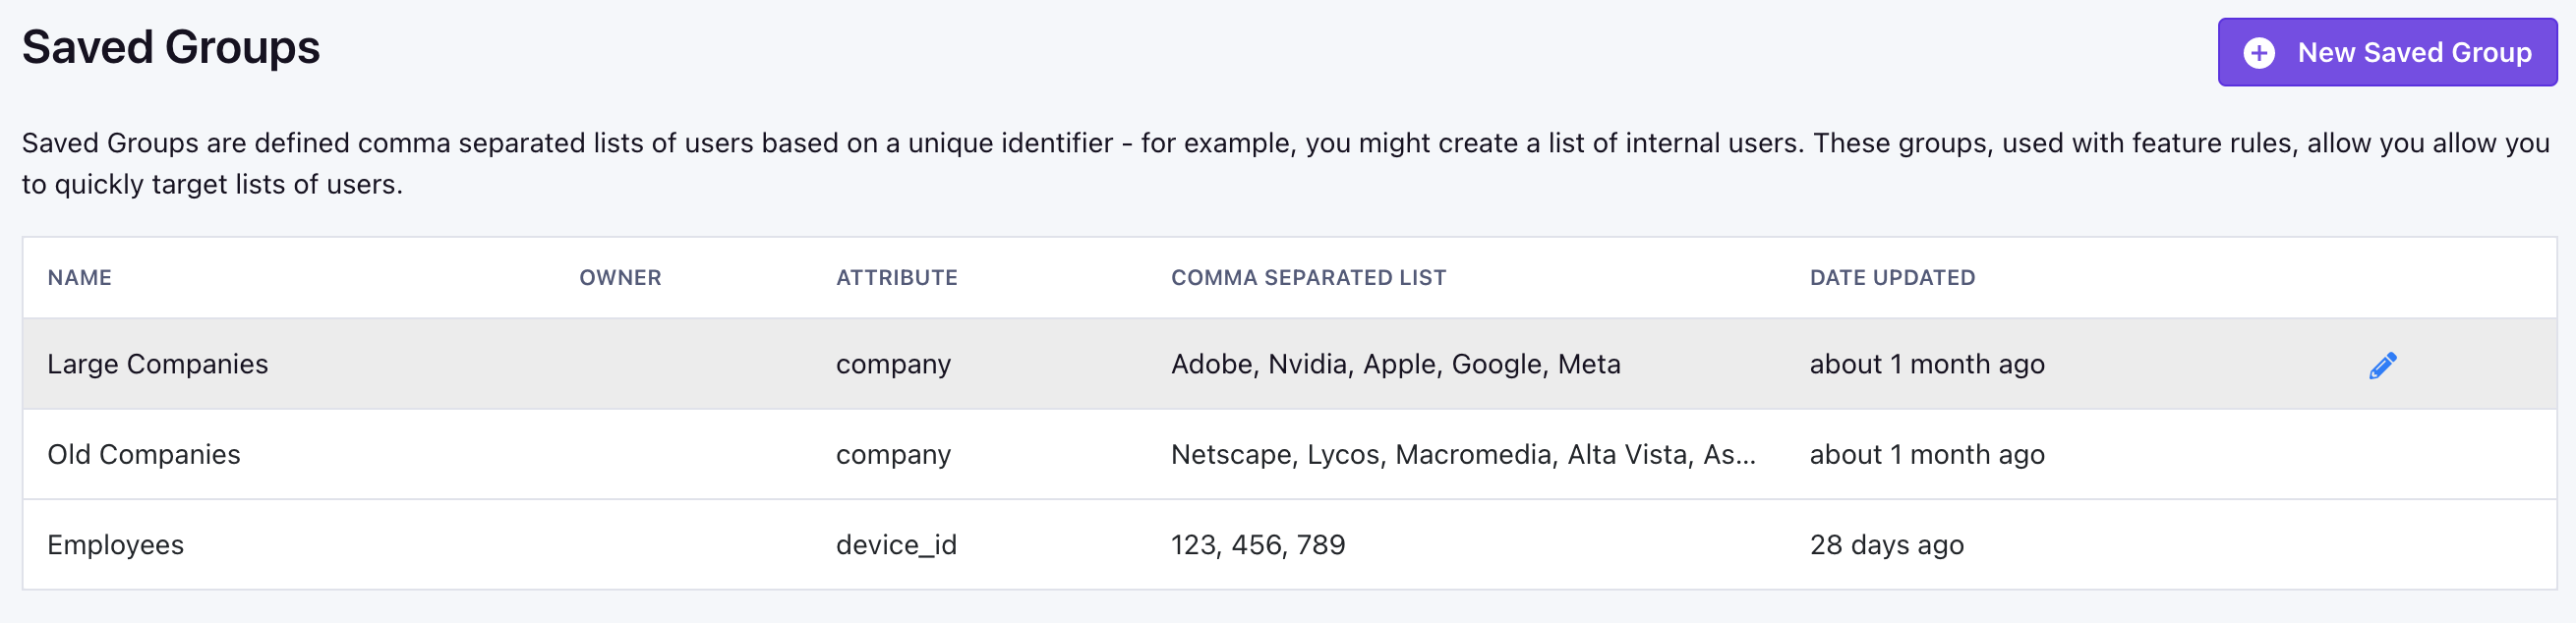Image resolution: width=2576 pixels, height=623 pixels.
Task: Sort table by the OWNER column header
Action: coord(621,277)
